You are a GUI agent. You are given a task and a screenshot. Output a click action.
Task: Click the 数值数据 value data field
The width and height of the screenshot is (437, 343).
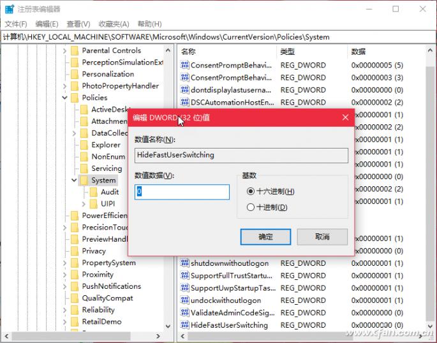pyautogui.click(x=182, y=192)
